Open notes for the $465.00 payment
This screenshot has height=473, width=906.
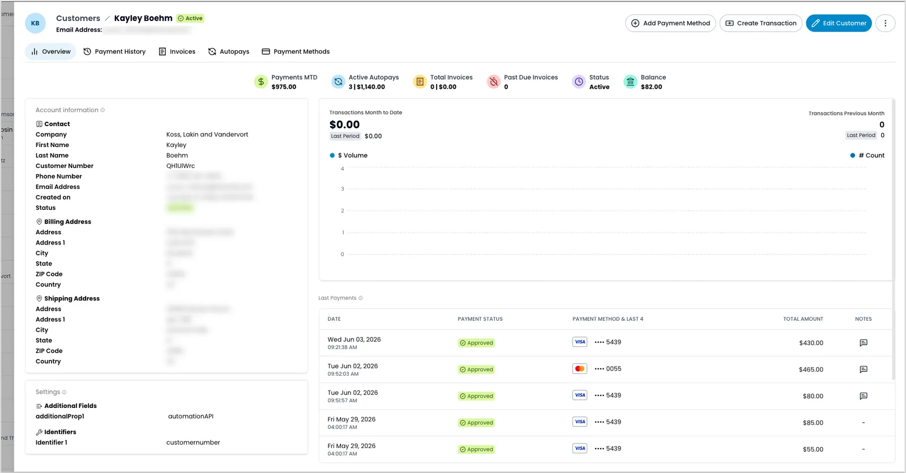click(x=864, y=369)
